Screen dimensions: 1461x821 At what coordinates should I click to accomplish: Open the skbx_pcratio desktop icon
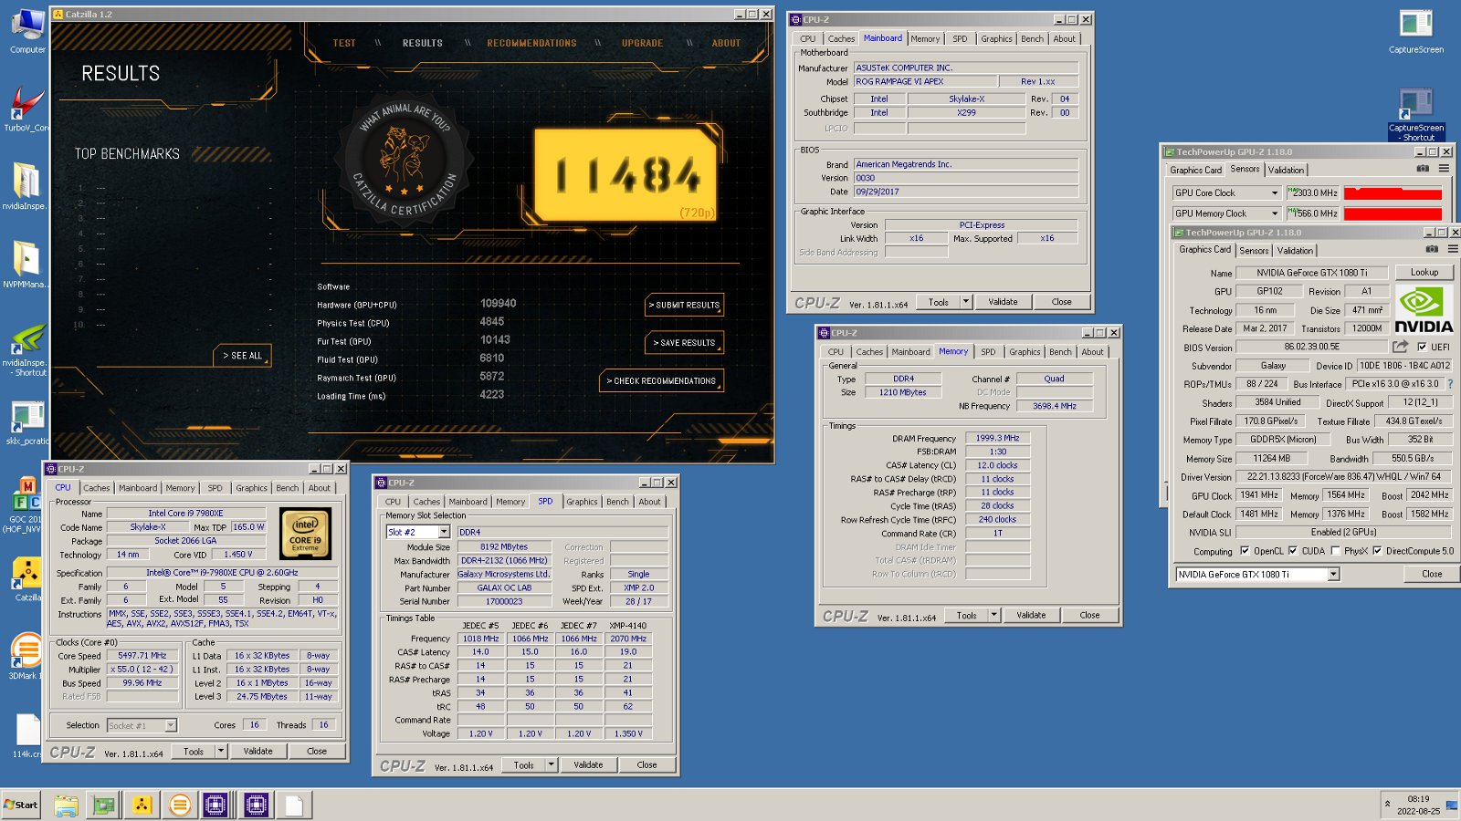(27, 422)
